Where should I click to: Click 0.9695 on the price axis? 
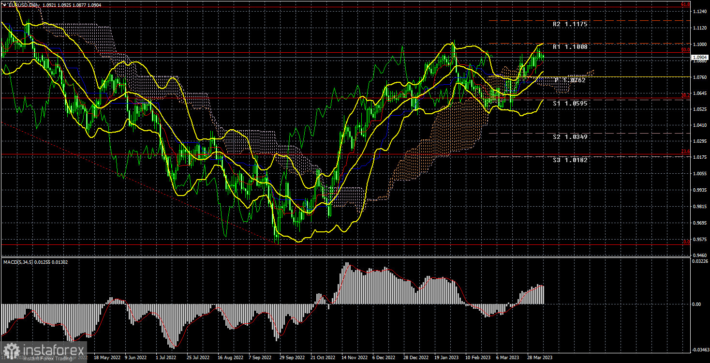pyautogui.click(x=699, y=223)
